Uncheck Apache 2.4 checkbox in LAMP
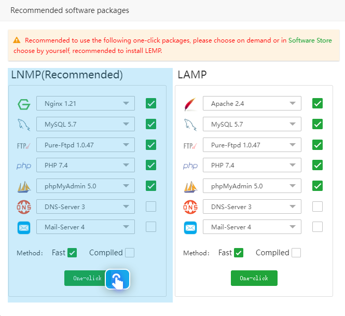This screenshot has width=345, height=316. (x=318, y=103)
